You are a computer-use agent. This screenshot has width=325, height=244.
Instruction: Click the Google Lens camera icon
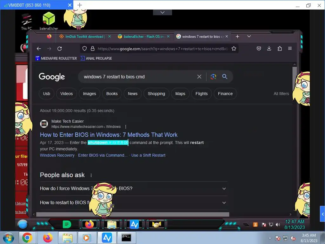click(x=213, y=77)
